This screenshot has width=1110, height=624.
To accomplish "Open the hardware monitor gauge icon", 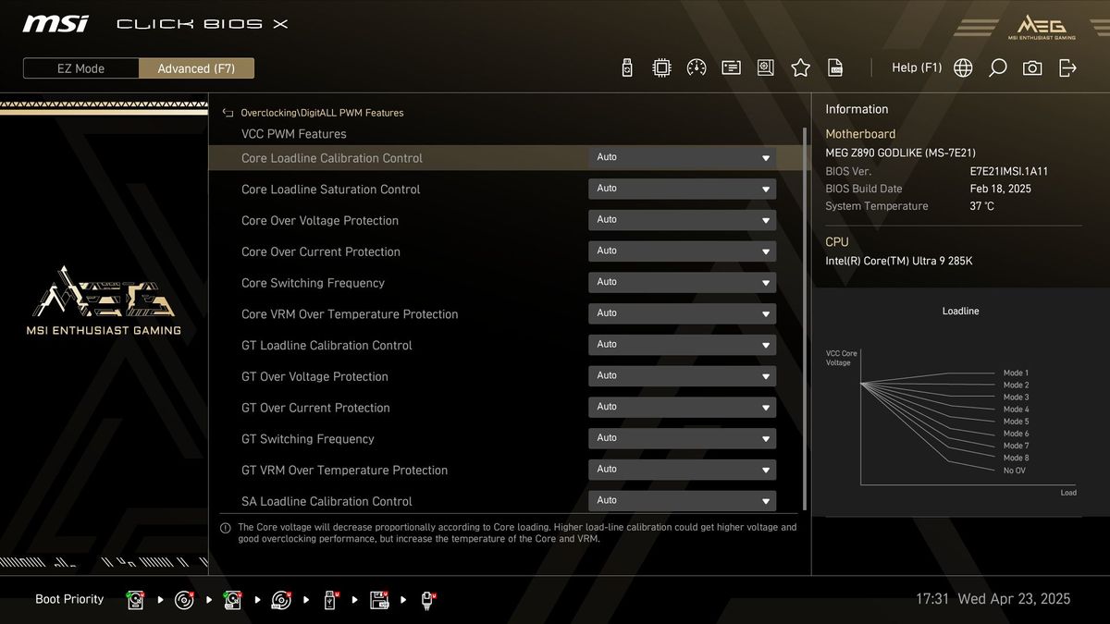I will (x=697, y=67).
